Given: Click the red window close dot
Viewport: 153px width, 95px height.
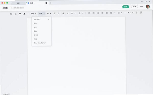Looking at the screenshot, I should tap(2, 3).
